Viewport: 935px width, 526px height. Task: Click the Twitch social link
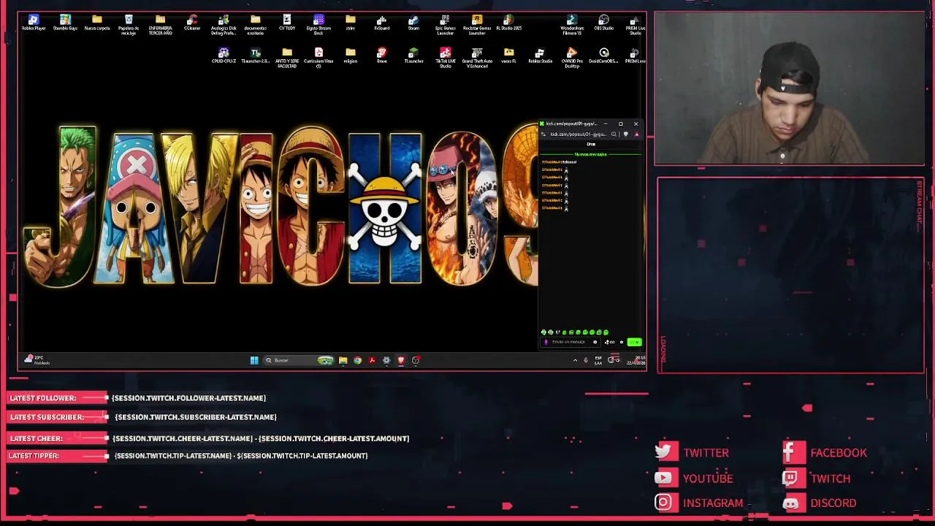click(x=817, y=479)
